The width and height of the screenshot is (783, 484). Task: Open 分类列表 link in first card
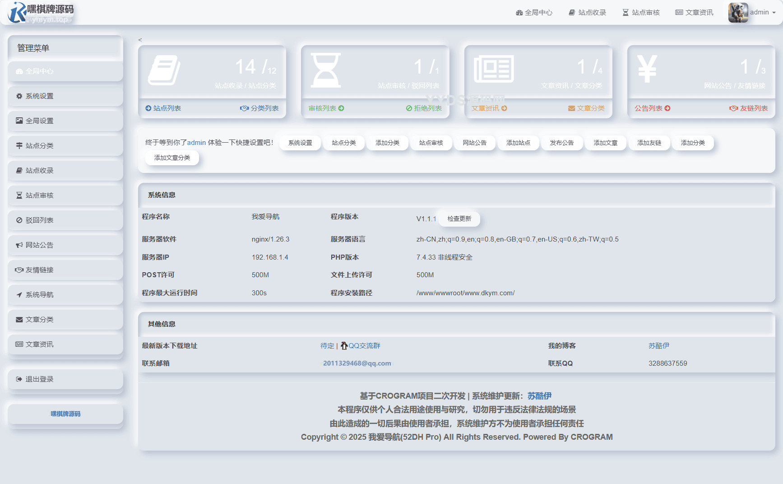[259, 108]
